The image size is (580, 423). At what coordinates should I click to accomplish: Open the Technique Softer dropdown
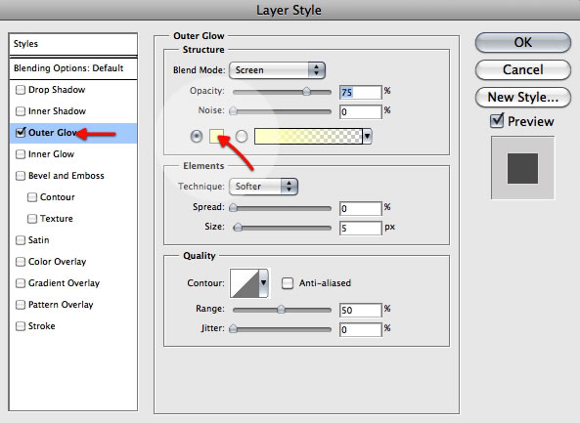pos(263,187)
